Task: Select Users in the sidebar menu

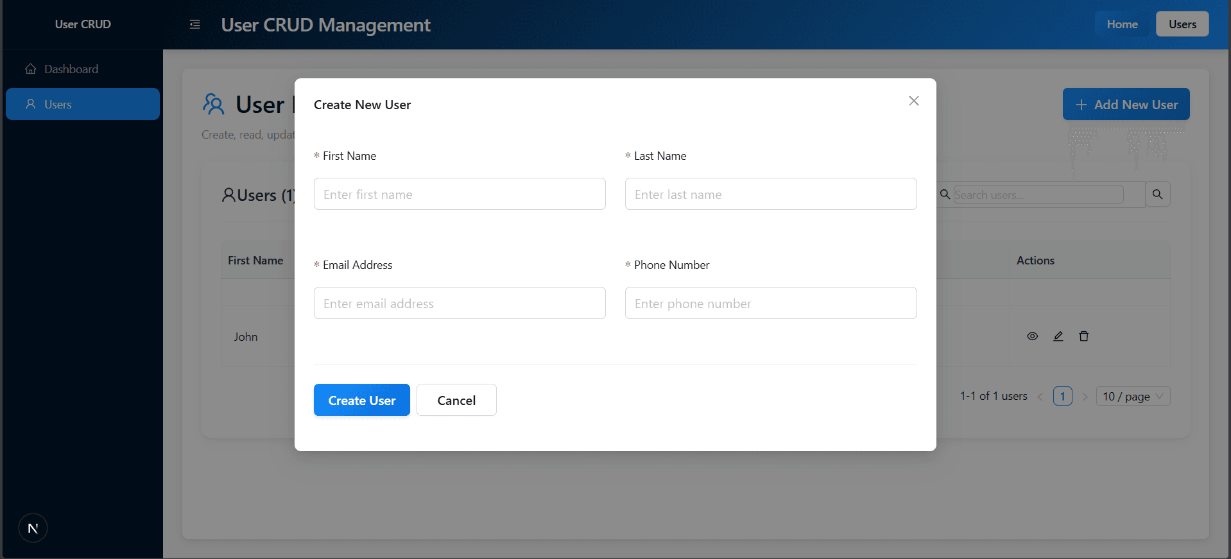Action: point(82,104)
